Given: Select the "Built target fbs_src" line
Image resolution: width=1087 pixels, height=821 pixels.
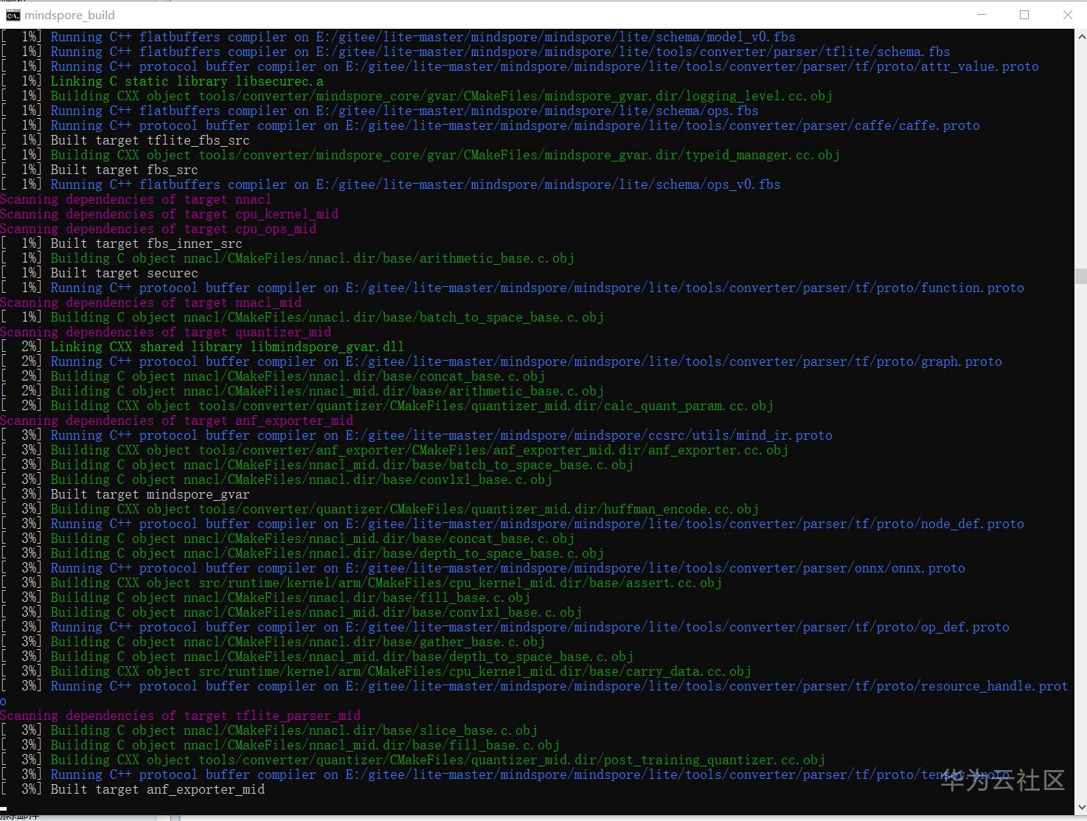Looking at the screenshot, I should [99, 170].
